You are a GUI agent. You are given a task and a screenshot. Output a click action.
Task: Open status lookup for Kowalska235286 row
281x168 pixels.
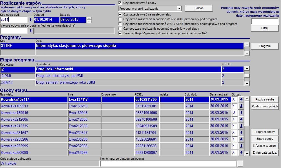coord(241,139)
